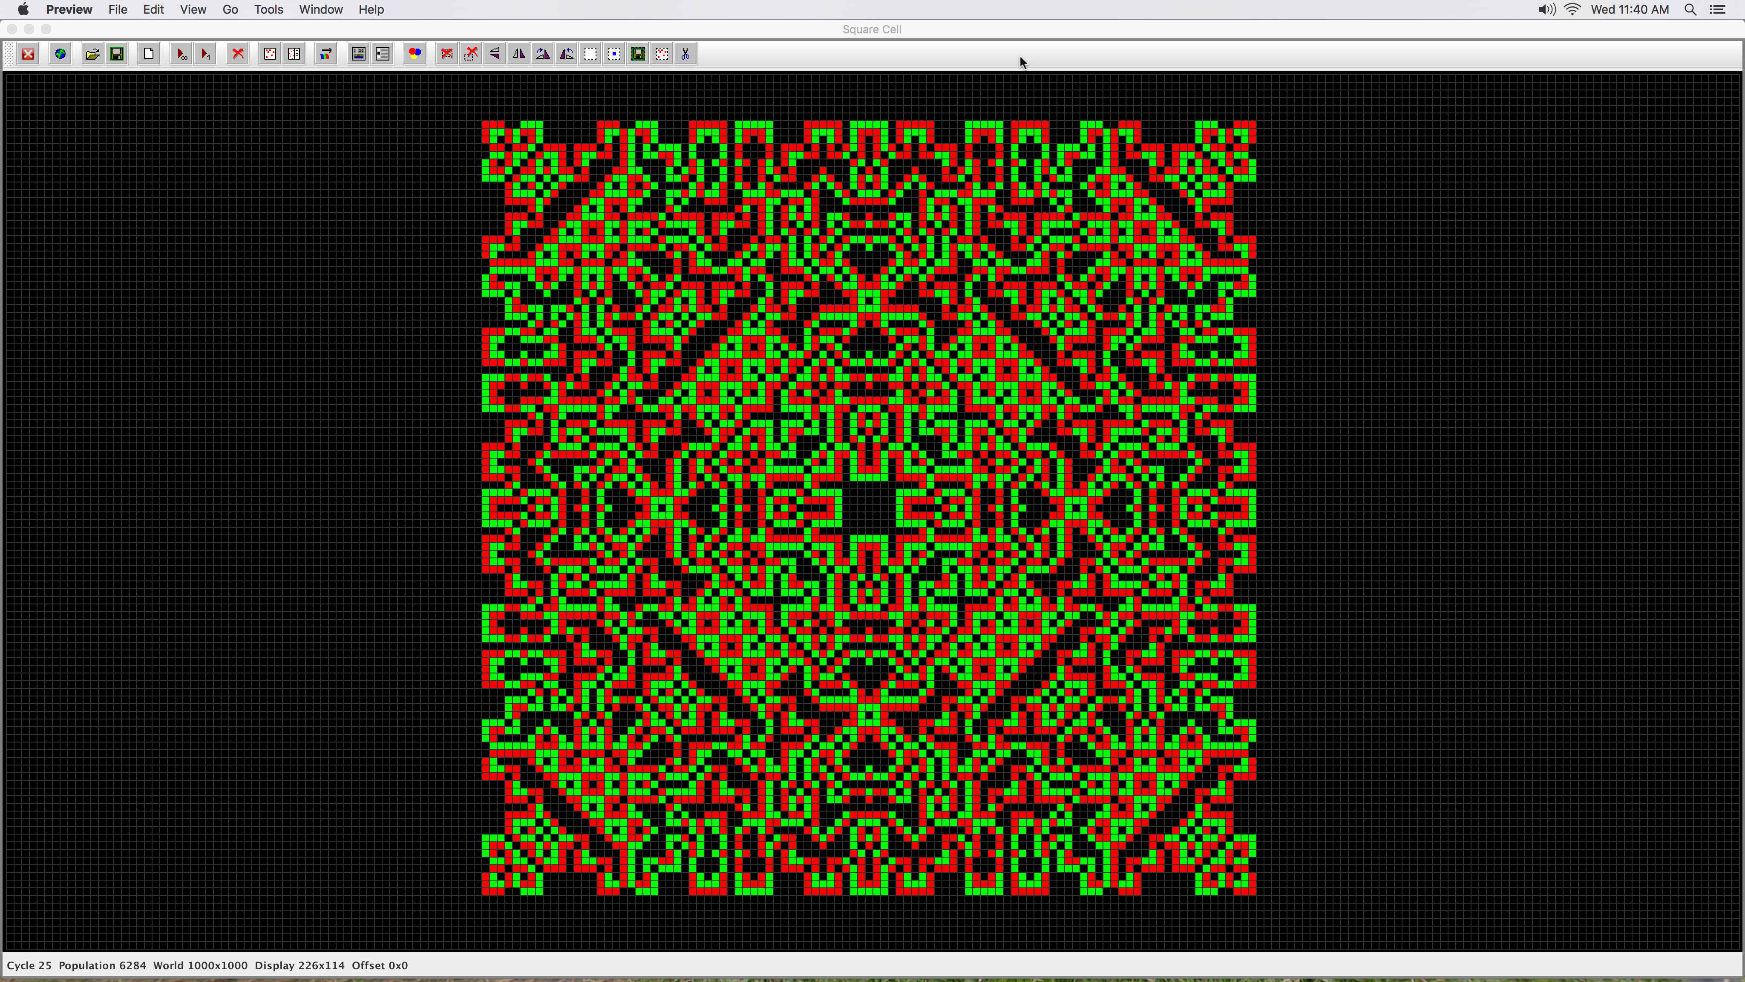
Task: Step one cycle with the play-1 icon
Action: coord(205,54)
